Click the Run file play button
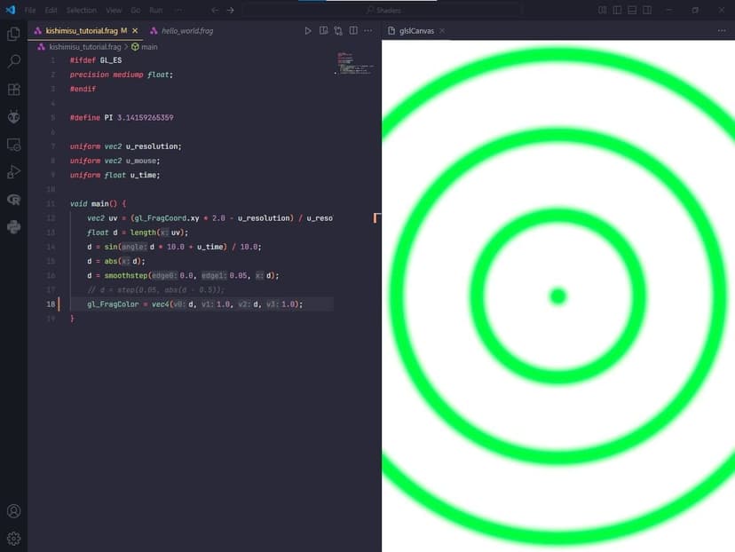The image size is (735, 552). (x=308, y=30)
